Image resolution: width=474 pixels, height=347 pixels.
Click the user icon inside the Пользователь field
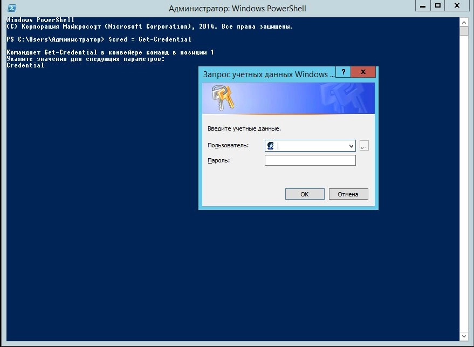(271, 146)
